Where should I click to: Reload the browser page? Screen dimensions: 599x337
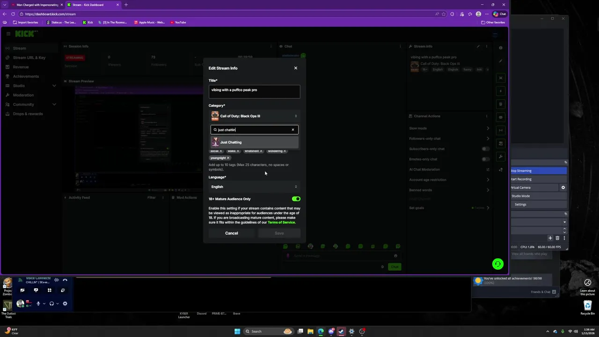pos(13,14)
